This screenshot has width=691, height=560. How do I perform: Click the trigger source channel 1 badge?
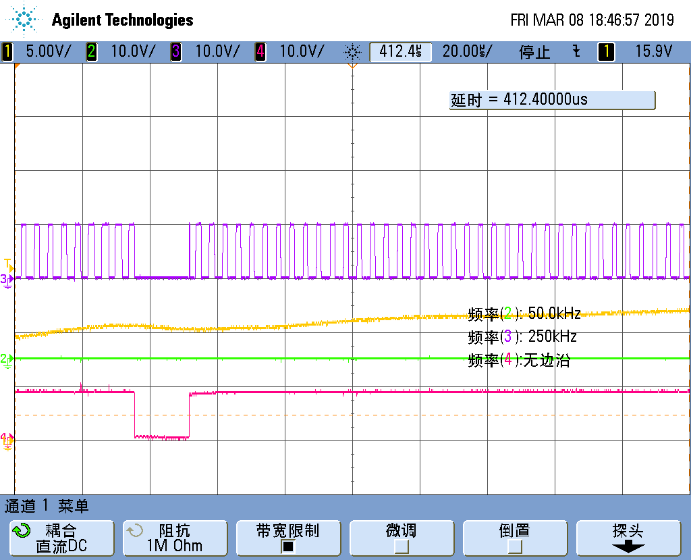pyautogui.click(x=606, y=51)
